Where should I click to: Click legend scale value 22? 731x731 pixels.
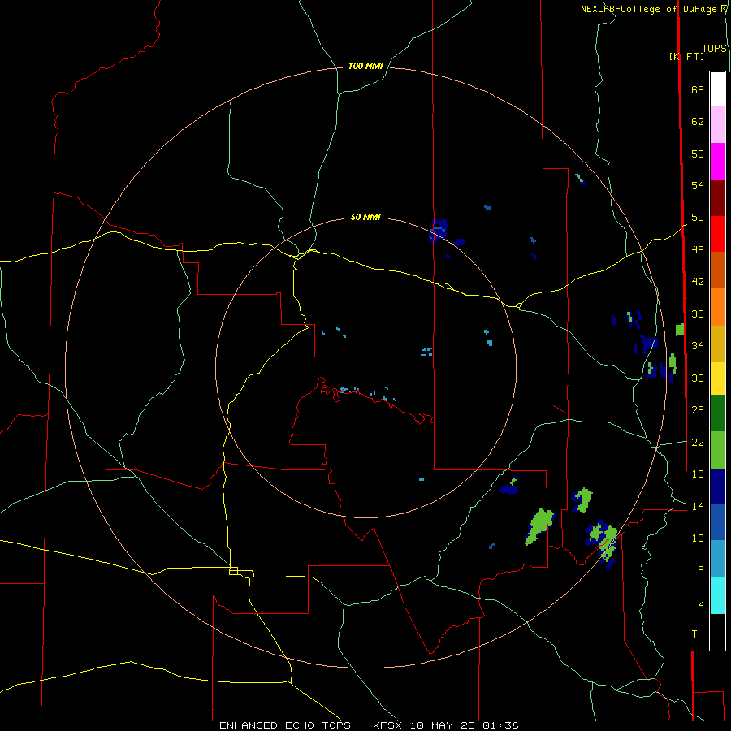(698, 442)
